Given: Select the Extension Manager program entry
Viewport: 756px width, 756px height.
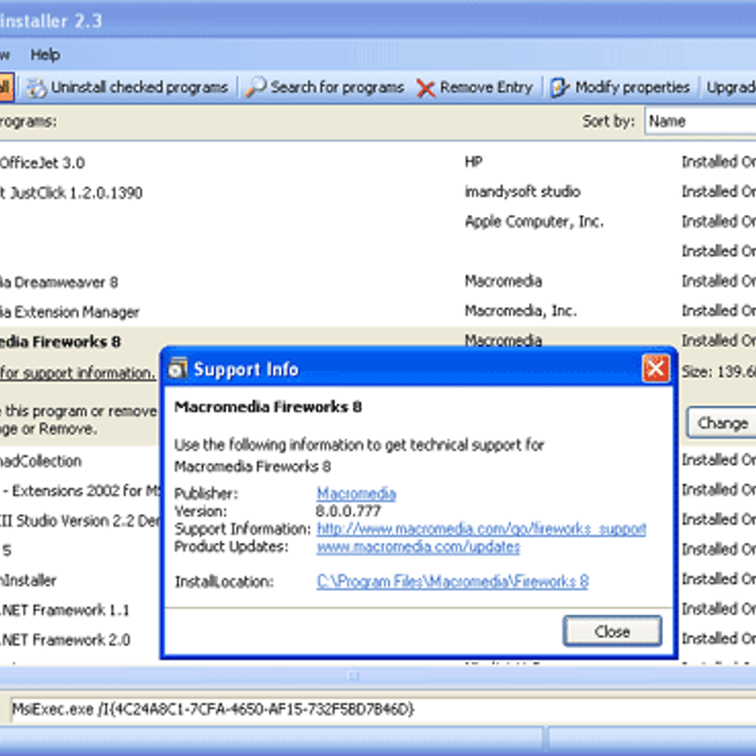Looking at the screenshot, I should [69, 312].
